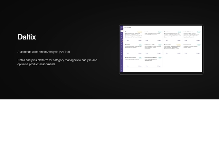
Task: Open View on the Beer card
Action: tap(127, 40)
